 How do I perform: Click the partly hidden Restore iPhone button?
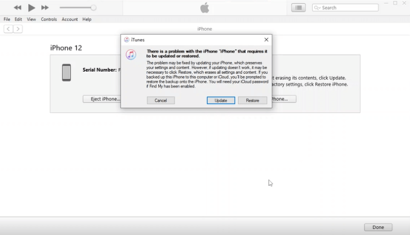284,99
